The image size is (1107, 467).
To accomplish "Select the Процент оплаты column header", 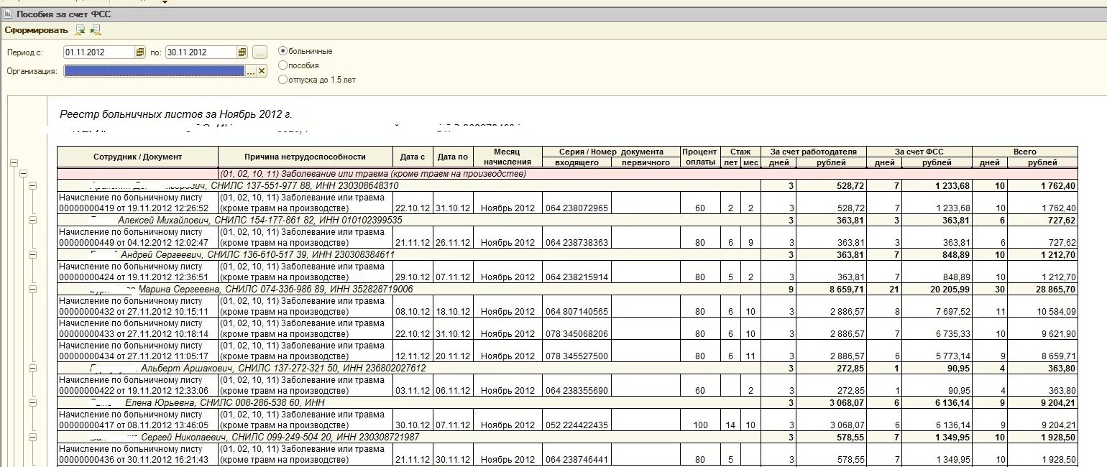I will tap(699, 157).
